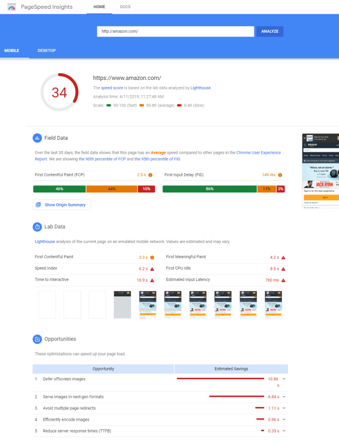Click the orange 44% FCP bar segment
Image resolution: width=339 pixels, height=444 pixels.
coord(112,189)
